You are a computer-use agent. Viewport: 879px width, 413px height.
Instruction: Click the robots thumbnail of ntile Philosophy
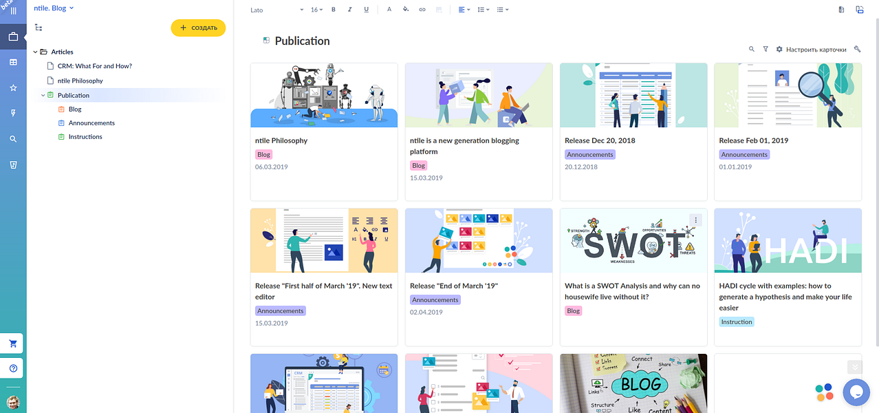click(x=324, y=95)
